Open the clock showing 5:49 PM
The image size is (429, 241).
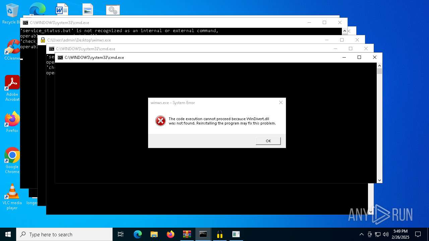click(x=400, y=234)
